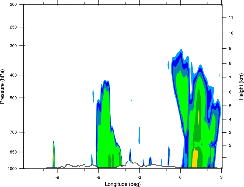Image resolution: width=244 pixels, height=187 pixels.
Task: Click the 300 pressure tick label
Action: click(13, 46)
